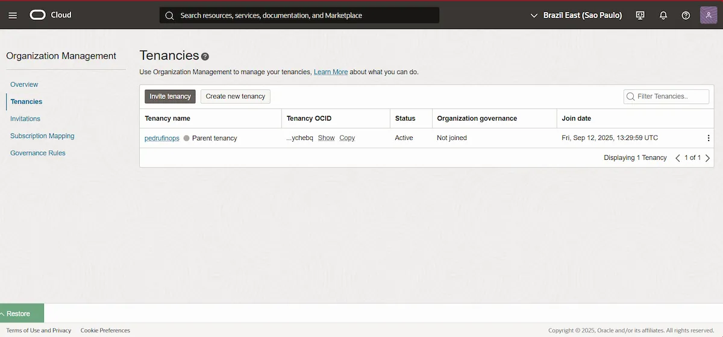Click the Not joined governance cell

pyautogui.click(x=452, y=138)
